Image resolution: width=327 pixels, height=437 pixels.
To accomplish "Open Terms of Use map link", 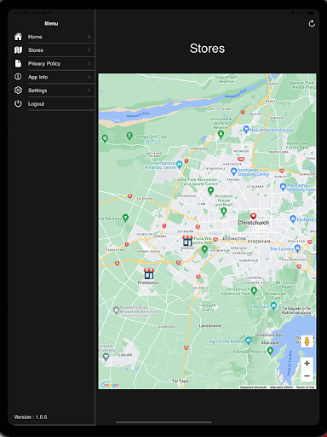I will [305, 387].
